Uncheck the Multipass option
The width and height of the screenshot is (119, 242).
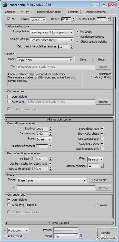[x=77, y=32]
